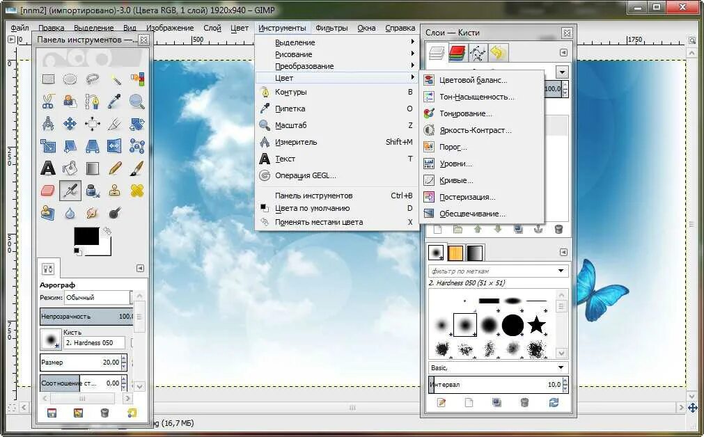Select the Smudge tool
Screen dimensions: 704x437
93,213
